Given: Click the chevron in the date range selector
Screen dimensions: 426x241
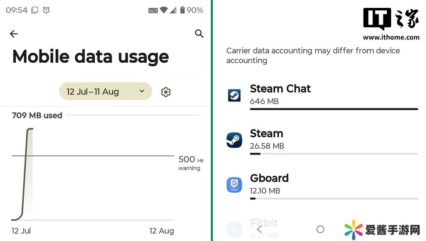Looking at the screenshot, I should click(142, 91).
